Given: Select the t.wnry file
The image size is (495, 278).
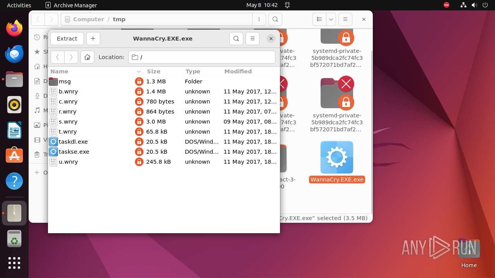Looking at the screenshot, I should click(164, 132).
